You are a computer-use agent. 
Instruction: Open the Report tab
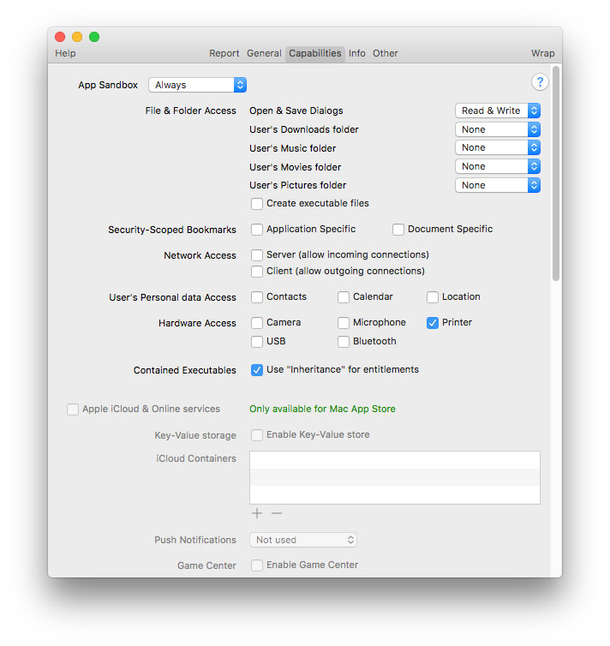(224, 53)
